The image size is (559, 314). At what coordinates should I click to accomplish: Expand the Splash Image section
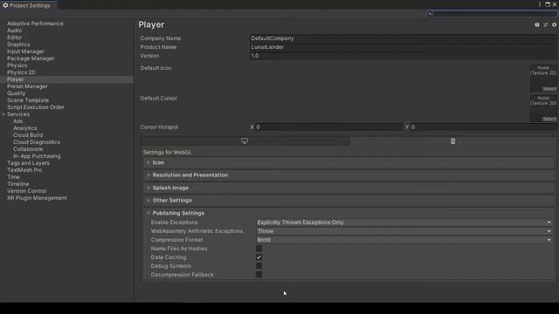(349, 188)
